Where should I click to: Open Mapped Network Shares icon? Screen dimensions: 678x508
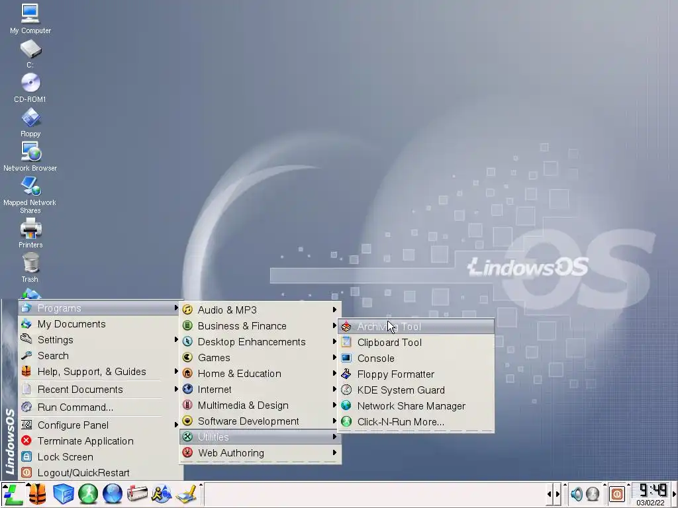30,195
